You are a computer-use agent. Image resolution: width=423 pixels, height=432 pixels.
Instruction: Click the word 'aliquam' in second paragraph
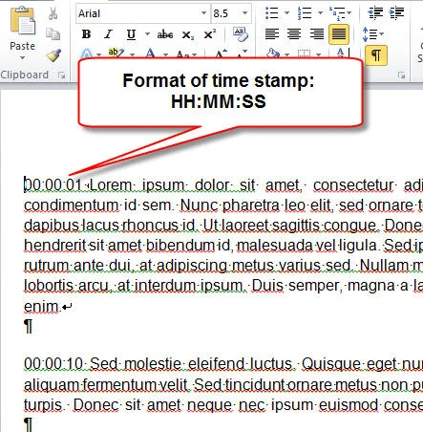53,385
